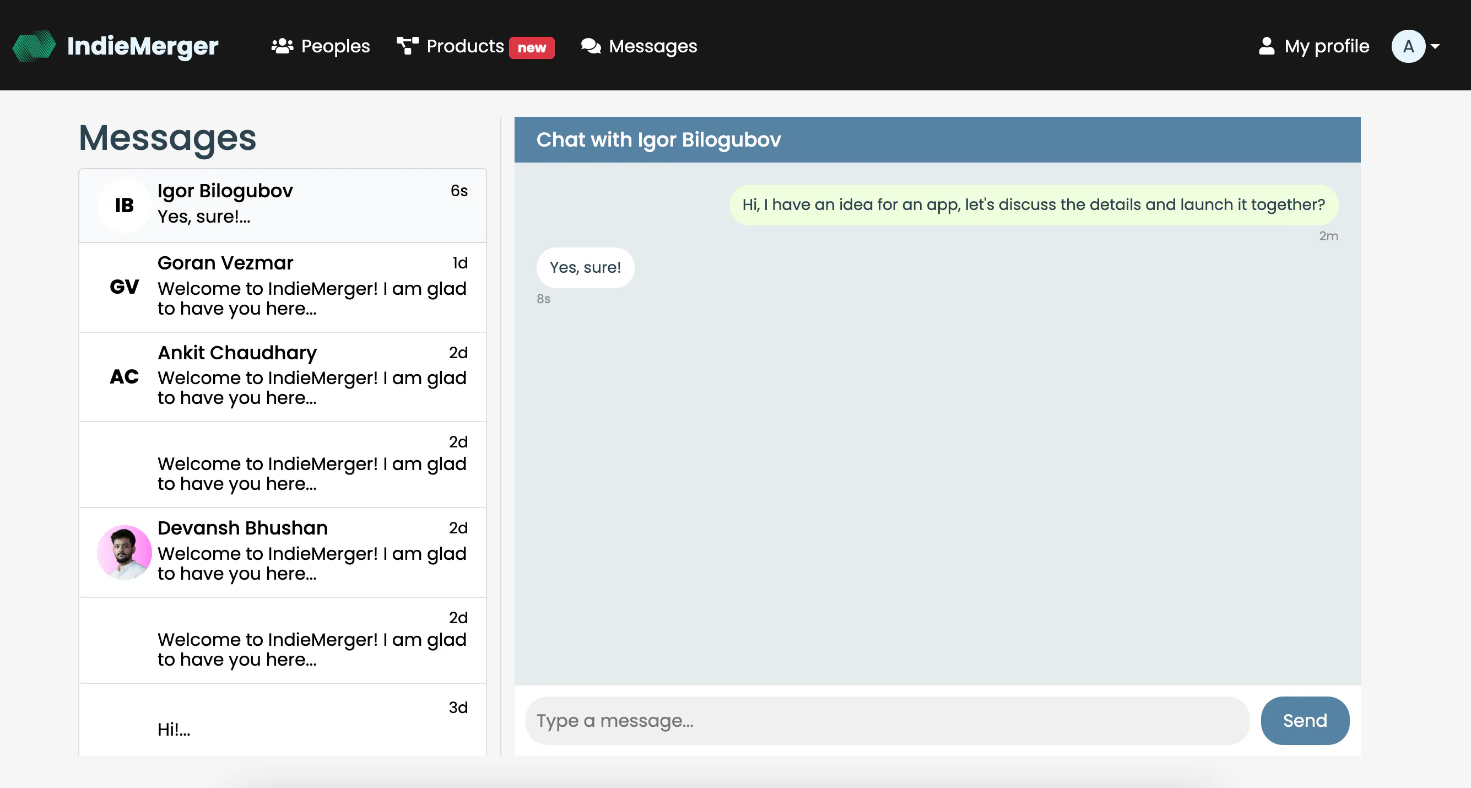The image size is (1471, 788).
Task: Click the Messages page heading
Action: pos(167,138)
